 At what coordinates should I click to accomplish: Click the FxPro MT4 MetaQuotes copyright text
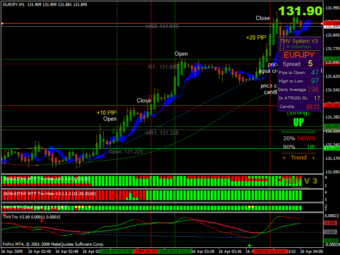(54, 244)
